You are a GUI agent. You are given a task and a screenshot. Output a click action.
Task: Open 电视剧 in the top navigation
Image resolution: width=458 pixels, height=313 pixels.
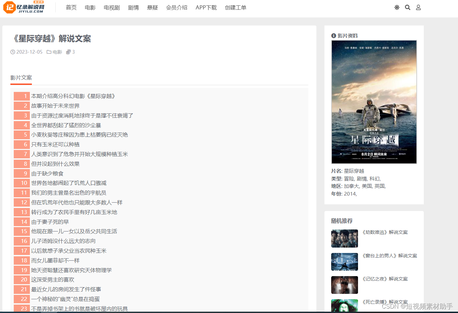[x=112, y=7]
